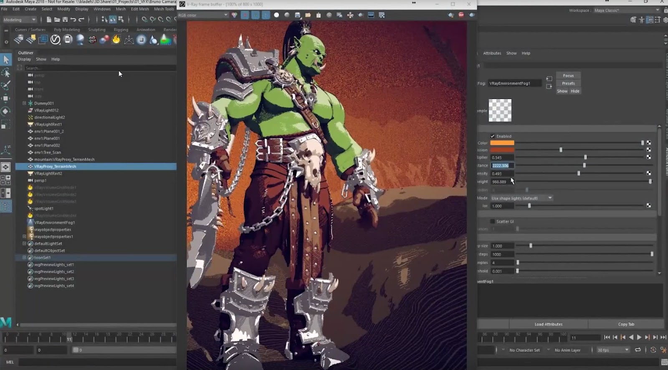This screenshot has width=668, height=370.
Task: Click the stop render button in frame buffer
Action: click(461, 15)
